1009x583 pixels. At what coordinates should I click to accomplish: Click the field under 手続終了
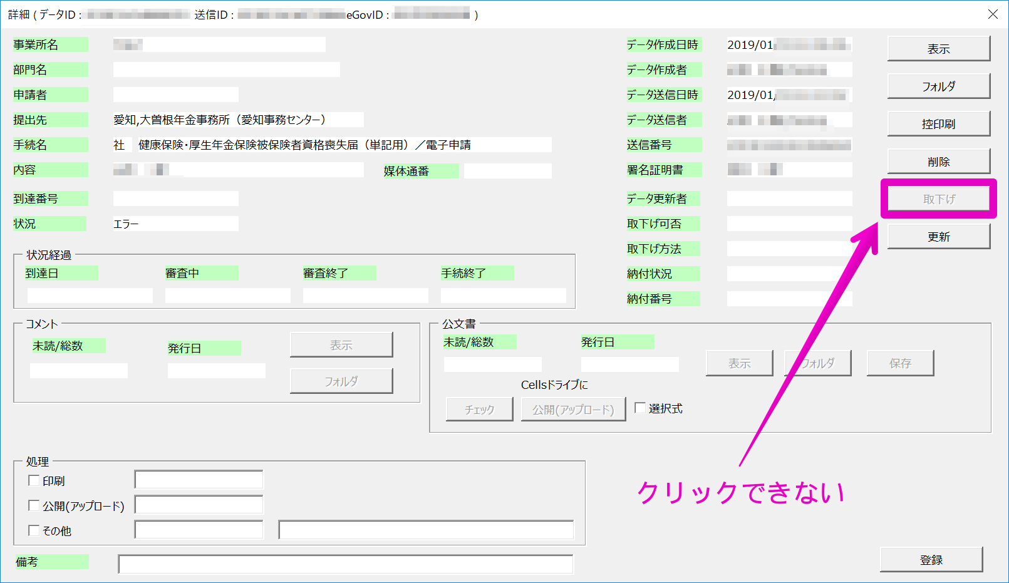(x=504, y=296)
